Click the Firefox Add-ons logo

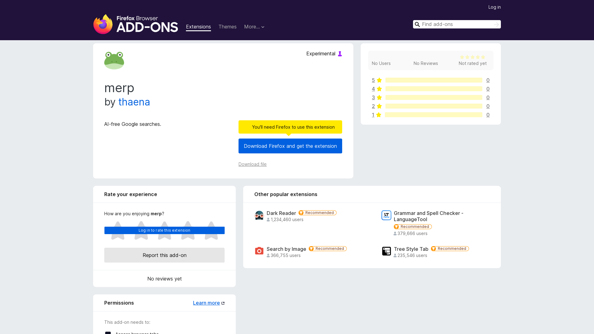[x=136, y=24]
